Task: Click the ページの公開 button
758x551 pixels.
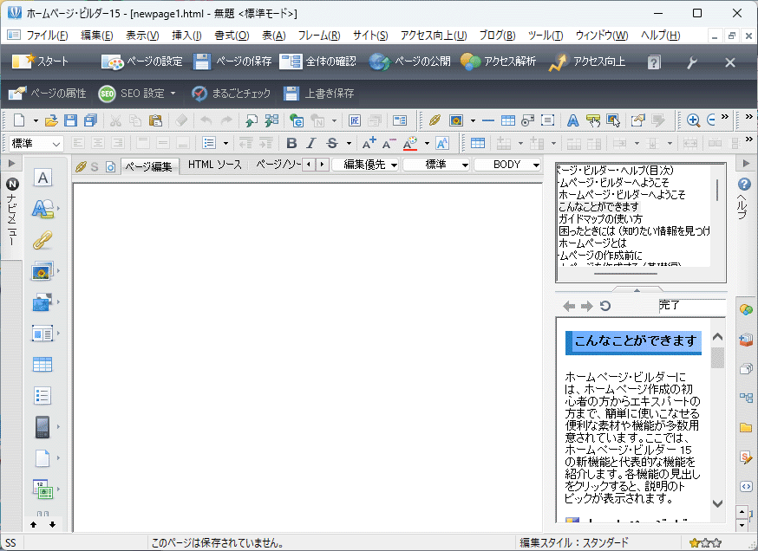Action: [409, 62]
